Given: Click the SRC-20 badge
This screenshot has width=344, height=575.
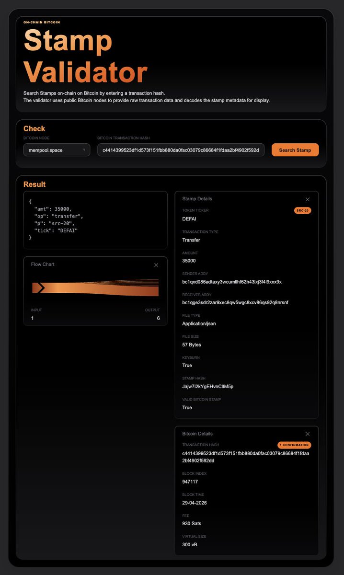Looking at the screenshot, I should pyautogui.click(x=302, y=210).
